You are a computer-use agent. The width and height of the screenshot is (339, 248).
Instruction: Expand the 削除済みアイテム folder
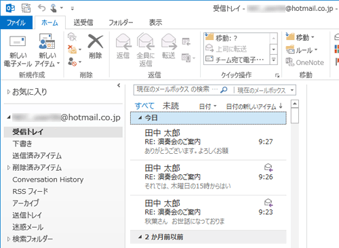click(9, 167)
